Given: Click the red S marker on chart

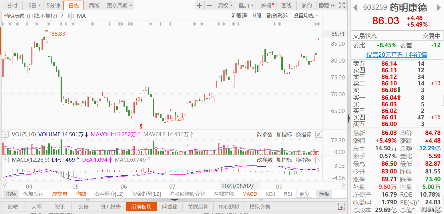Looking at the screenshot, I should (x=141, y=126).
